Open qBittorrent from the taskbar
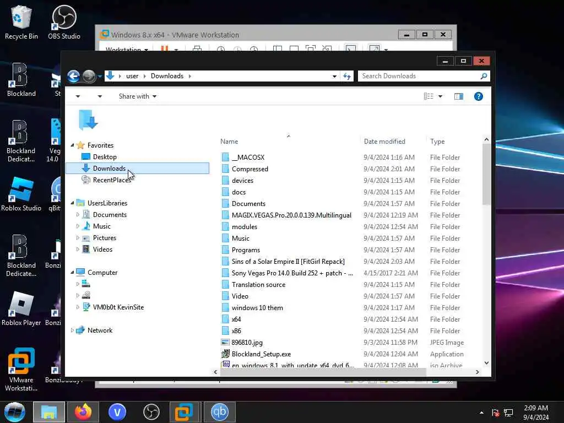Viewport: 564px width, 423px height. pyautogui.click(x=219, y=412)
